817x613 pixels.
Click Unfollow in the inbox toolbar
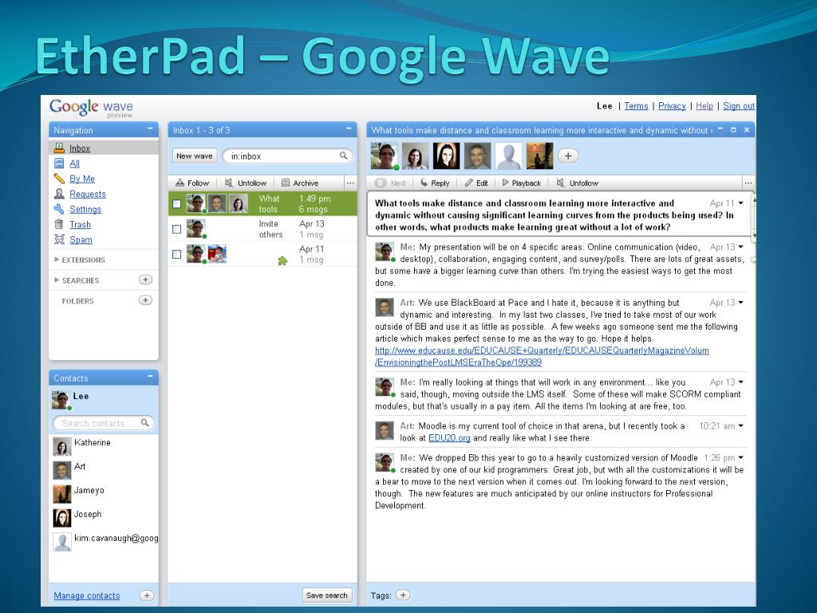coord(246,183)
